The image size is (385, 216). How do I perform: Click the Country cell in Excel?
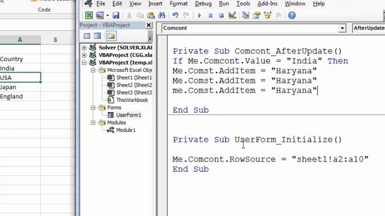(20, 59)
